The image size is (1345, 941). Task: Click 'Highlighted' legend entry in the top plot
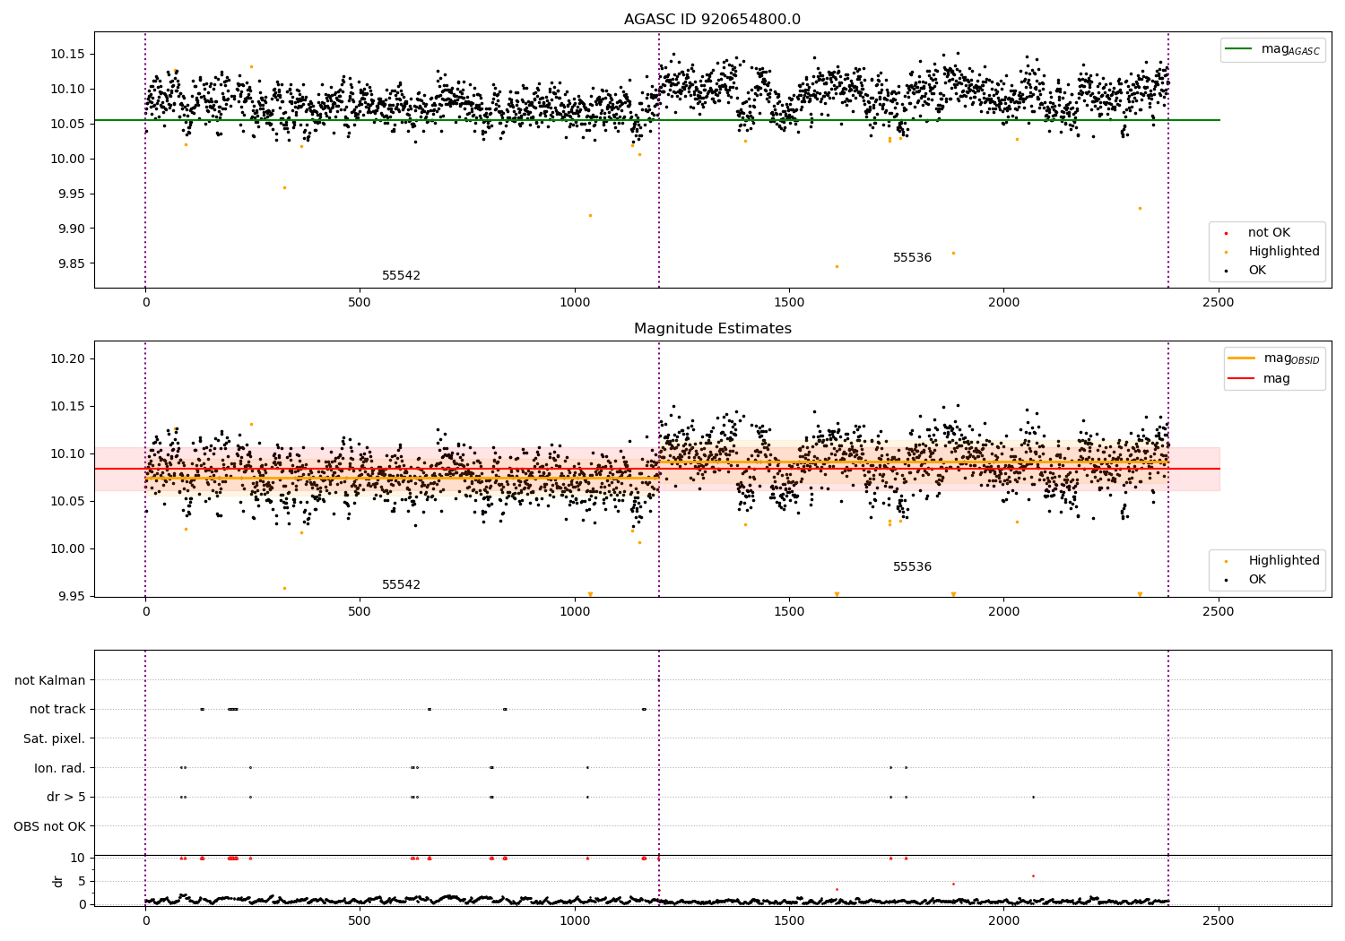1283,252
